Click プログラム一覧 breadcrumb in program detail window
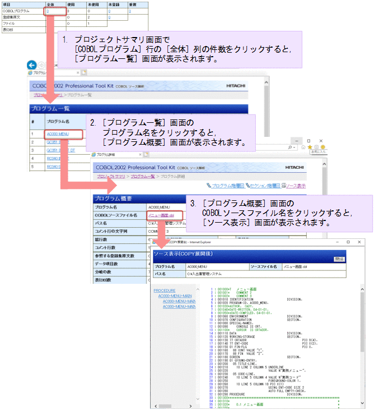374x410 pixels. [x=143, y=177]
